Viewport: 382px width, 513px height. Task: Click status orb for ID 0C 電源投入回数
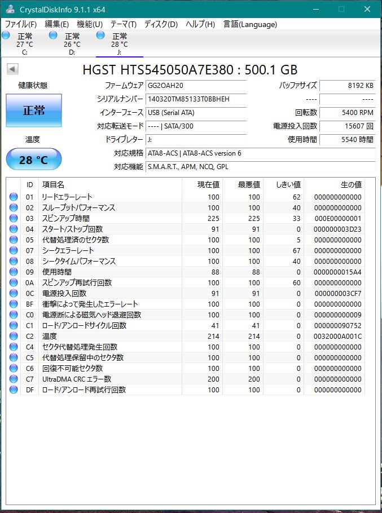tap(14, 294)
